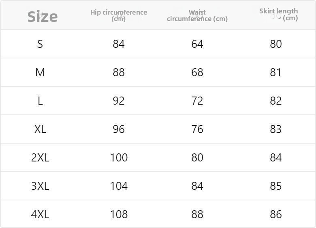Click hip value 92 in L row

119,101
